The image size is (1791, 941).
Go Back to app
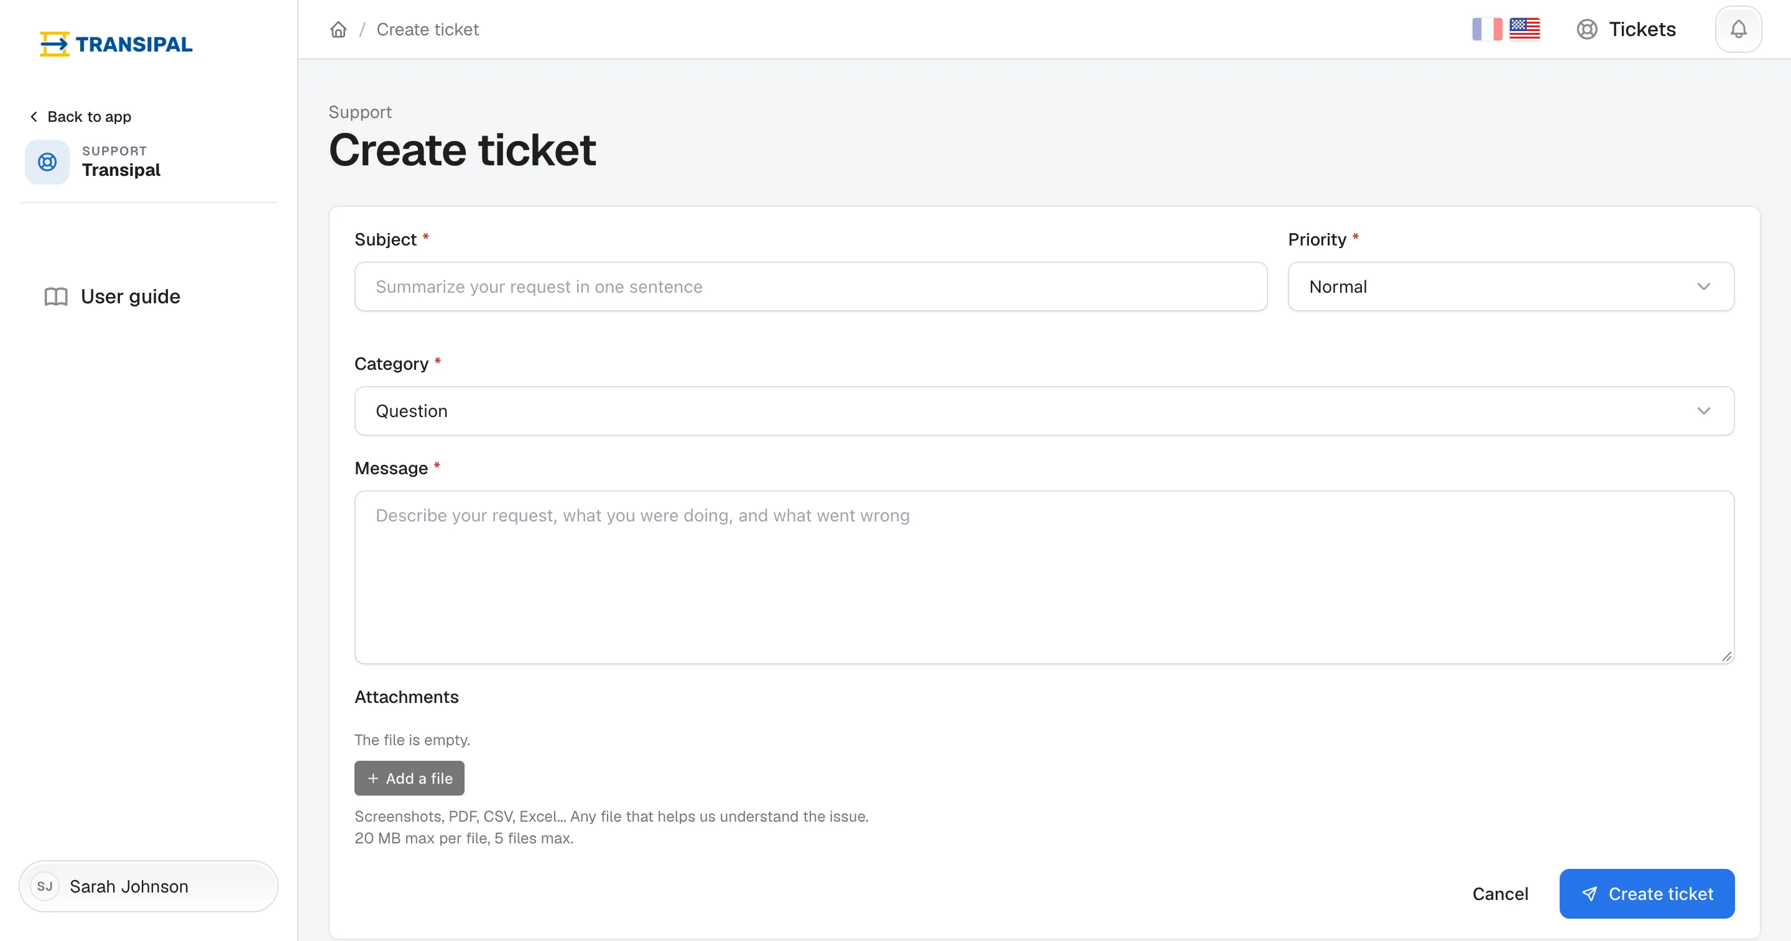pyautogui.click(x=80, y=117)
